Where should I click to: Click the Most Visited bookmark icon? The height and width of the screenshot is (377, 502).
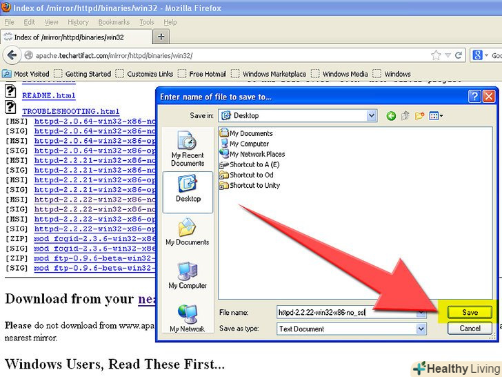tap(7, 74)
